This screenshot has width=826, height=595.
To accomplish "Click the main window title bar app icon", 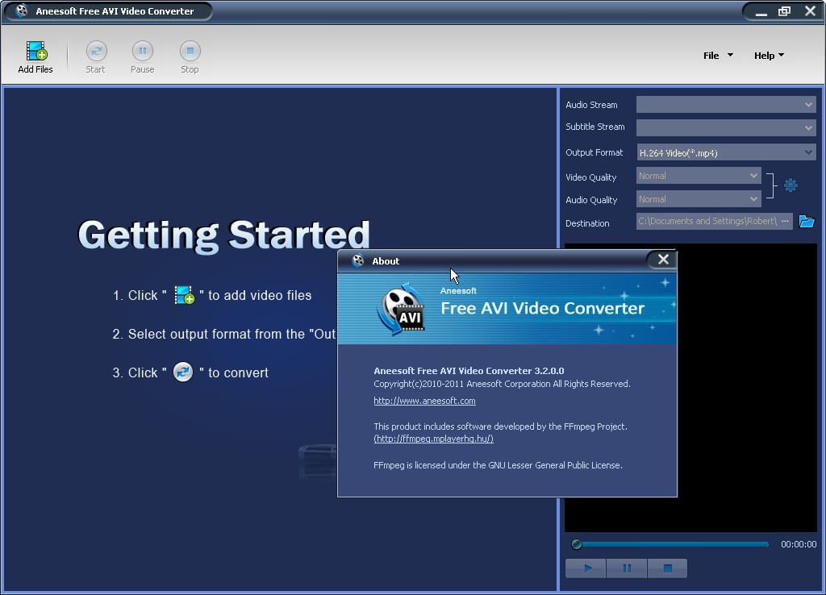I will [x=21, y=10].
